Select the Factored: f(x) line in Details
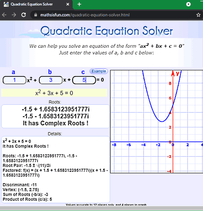 pyautogui.click(x=55, y=173)
